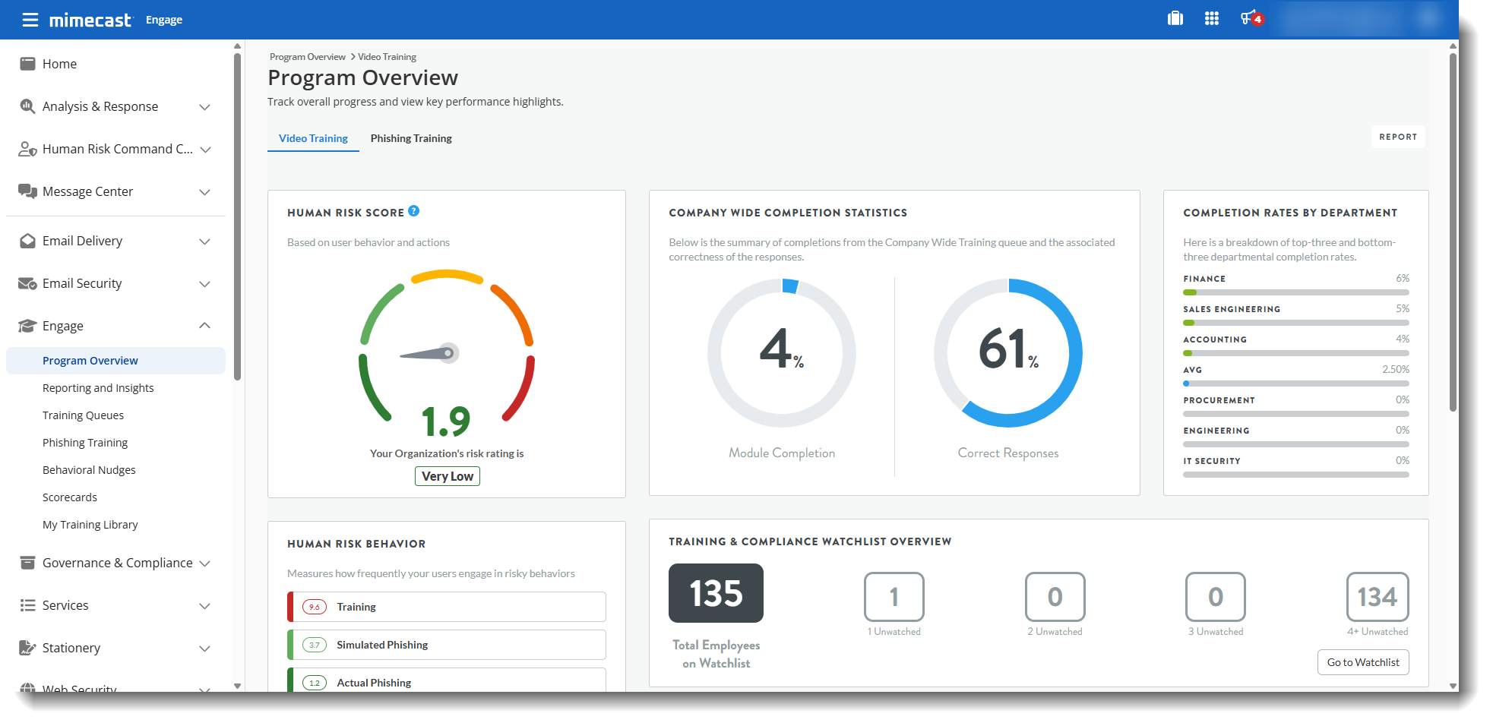Viewport: 1493px width, 726px height.
Task: Switch to the Phishing Training tab
Action: click(411, 138)
